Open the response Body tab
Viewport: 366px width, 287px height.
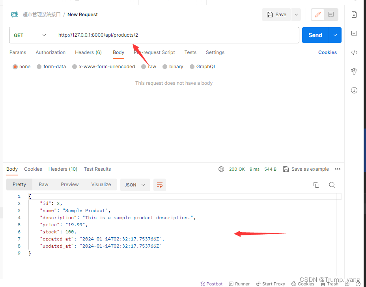[x=12, y=169]
